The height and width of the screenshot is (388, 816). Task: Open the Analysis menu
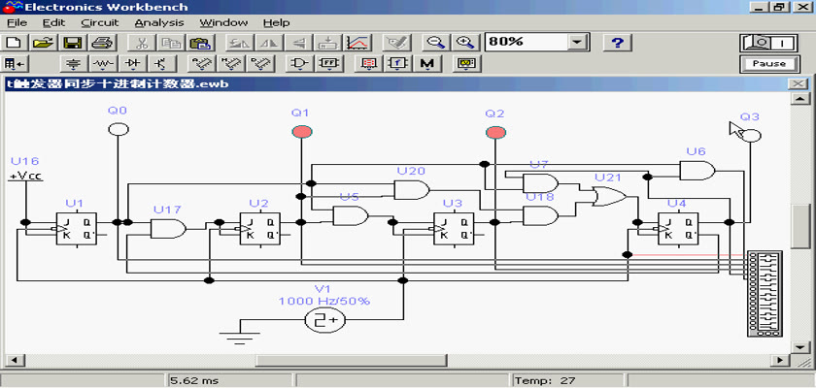point(158,22)
